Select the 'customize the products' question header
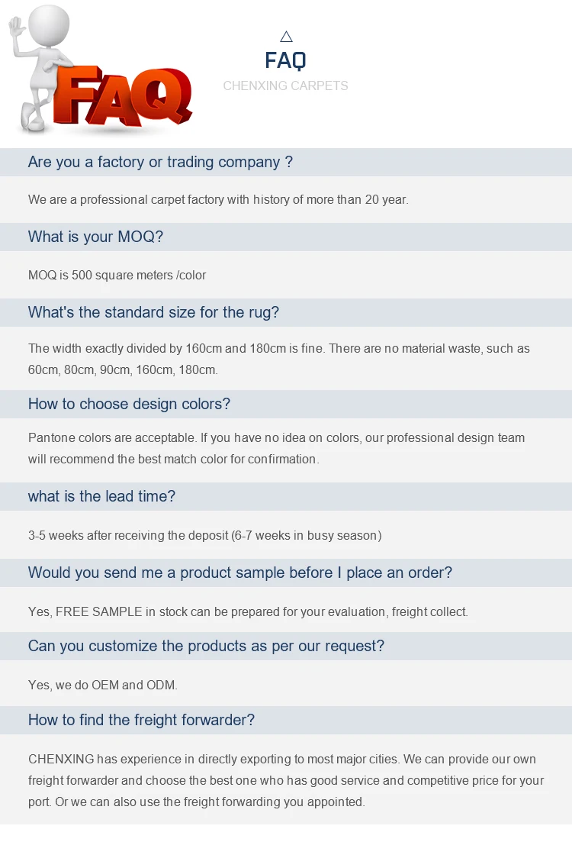Image resolution: width=572 pixels, height=842 pixels. [x=206, y=646]
